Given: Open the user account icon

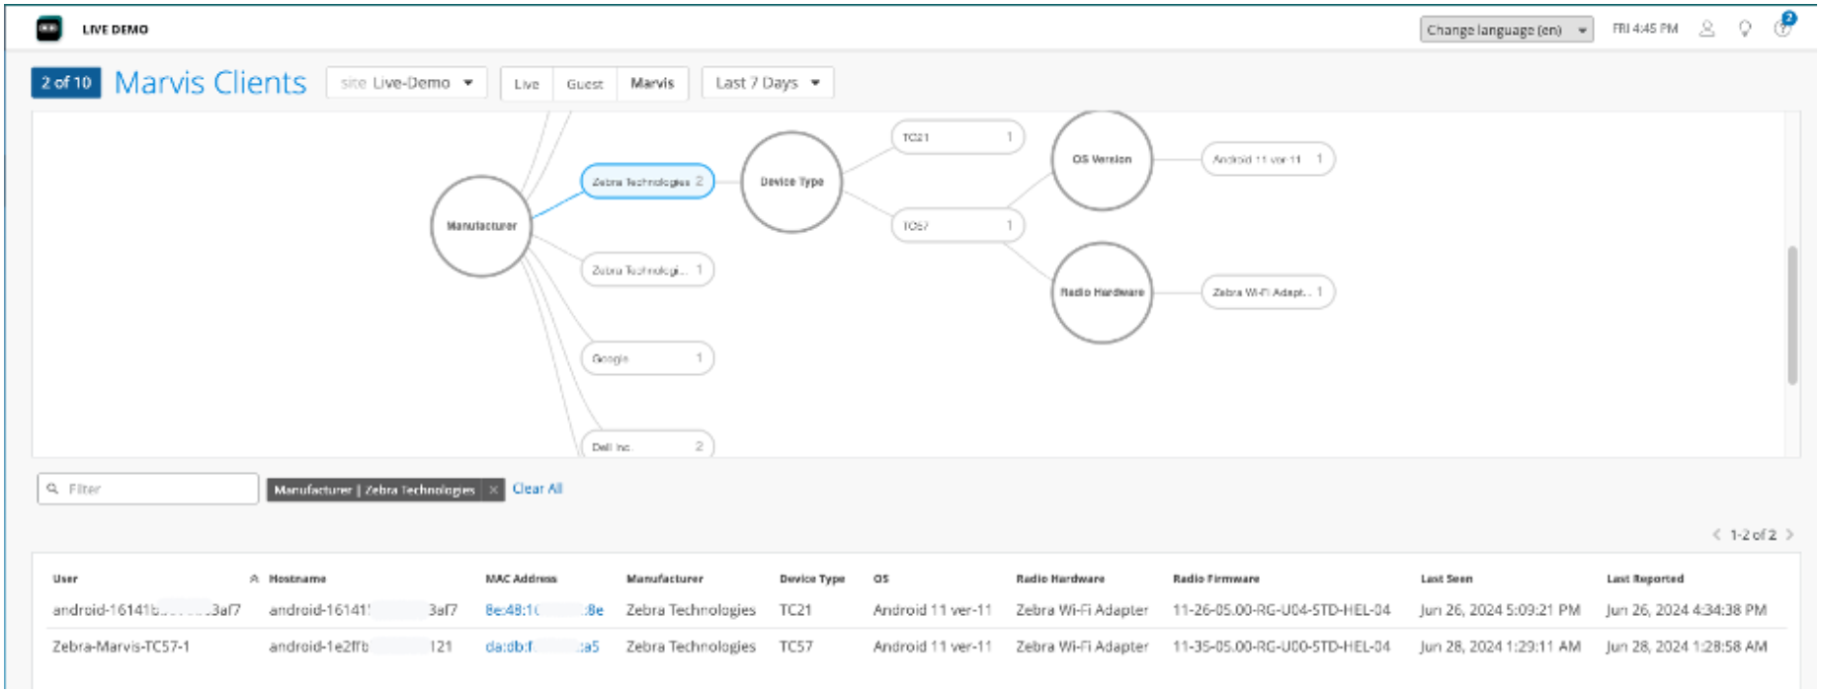Looking at the screenshot, I should coord(1706,30).
